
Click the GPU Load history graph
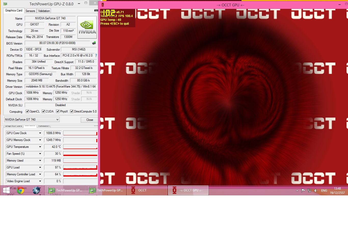click(x=80, y=167)
